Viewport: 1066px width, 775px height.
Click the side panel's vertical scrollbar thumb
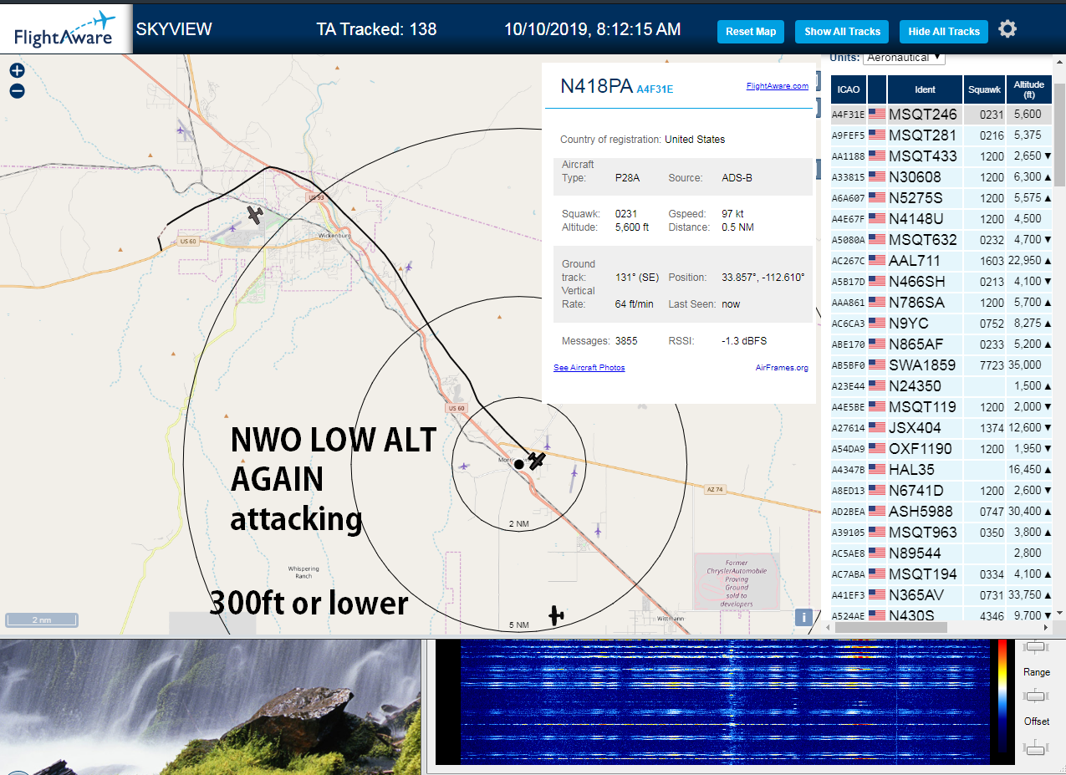(x=1059, y=134)
